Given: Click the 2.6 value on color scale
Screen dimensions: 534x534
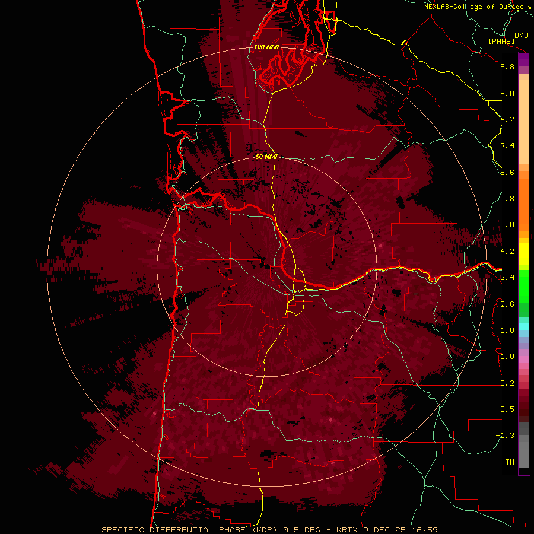Looking at the screenshot, I should click(x=507, y=304).
